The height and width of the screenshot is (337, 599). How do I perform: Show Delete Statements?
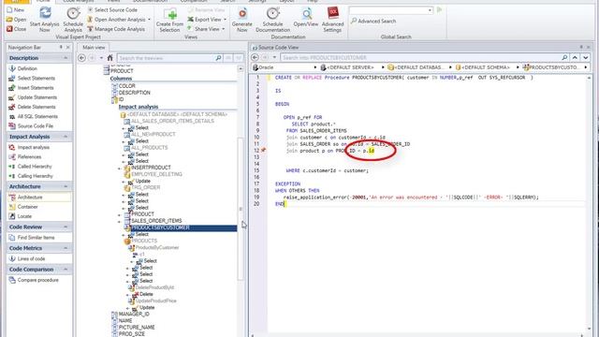[x=32, y=107]
